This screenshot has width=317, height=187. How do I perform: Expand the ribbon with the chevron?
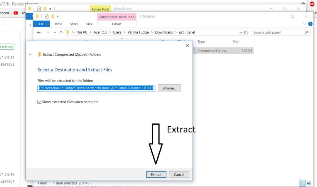(x=304, y=24)
